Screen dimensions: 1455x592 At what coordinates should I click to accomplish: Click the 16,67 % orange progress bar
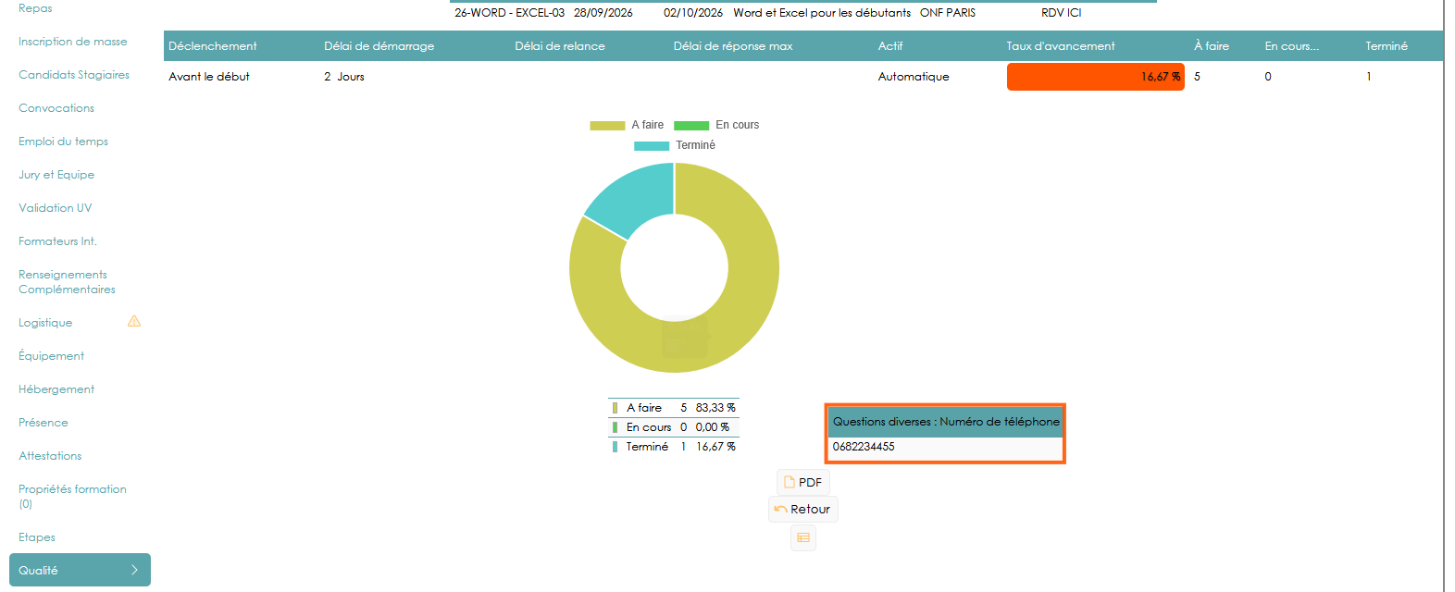pyautogui.click(x=1096, y=77)
